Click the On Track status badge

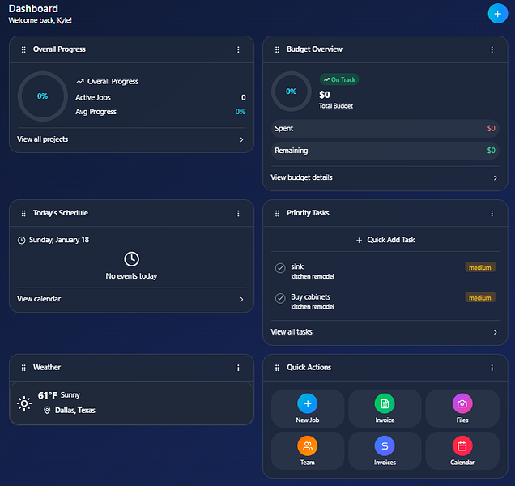pos(339,79)
